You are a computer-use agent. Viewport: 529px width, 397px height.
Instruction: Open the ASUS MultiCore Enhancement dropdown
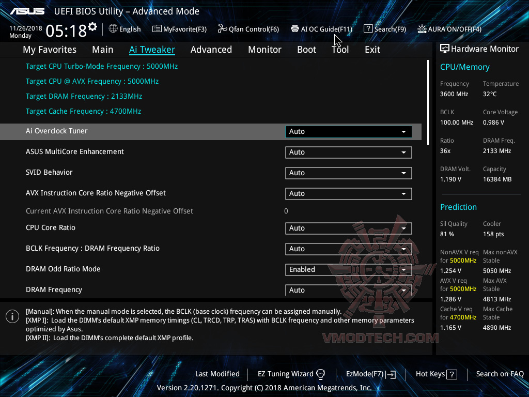pos(349,152)
